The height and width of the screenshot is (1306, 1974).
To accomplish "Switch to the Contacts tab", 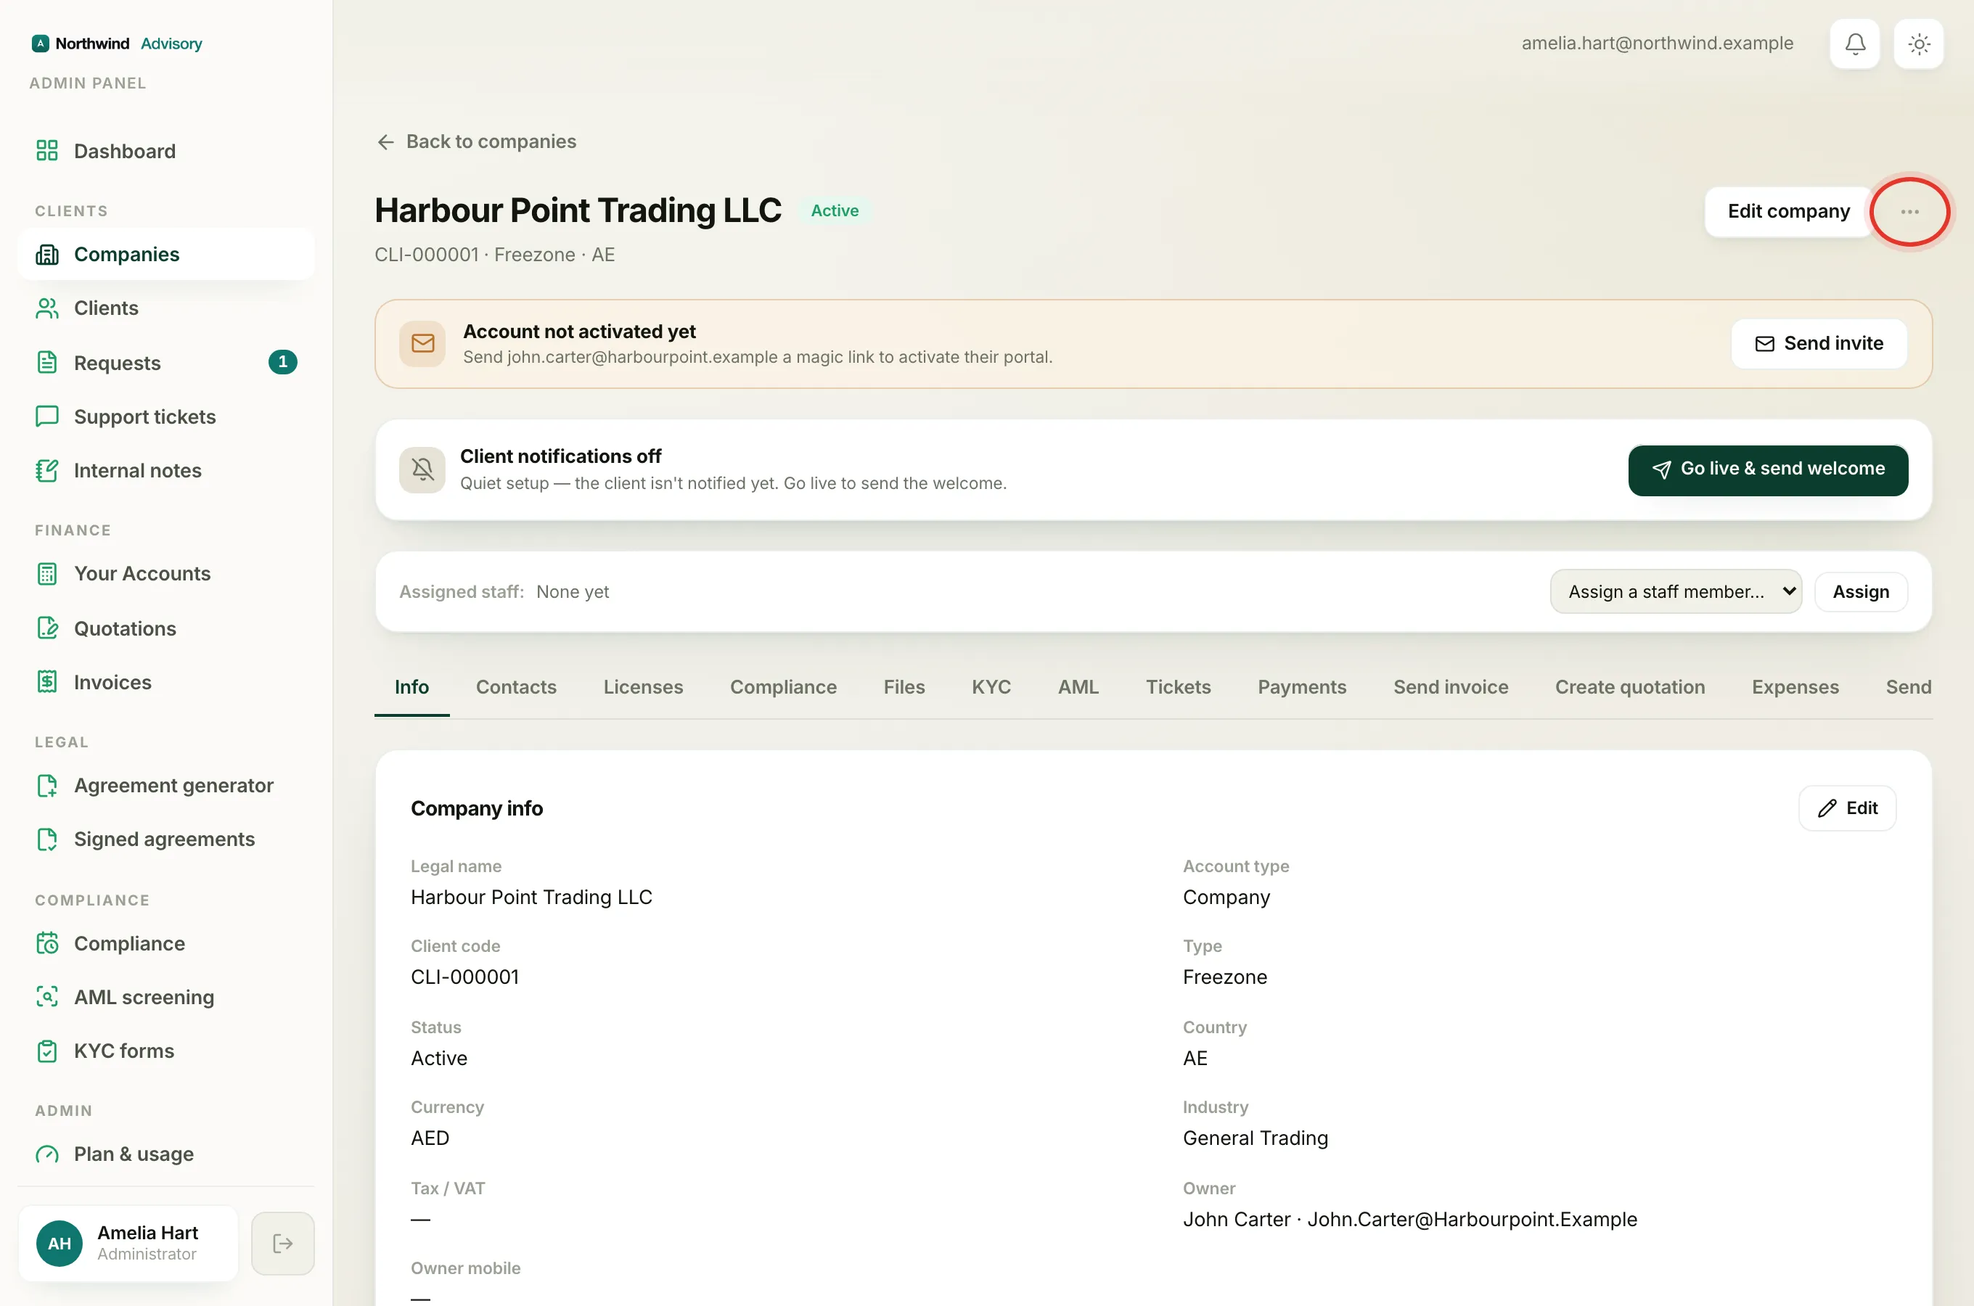I will (x=515, y=687).
